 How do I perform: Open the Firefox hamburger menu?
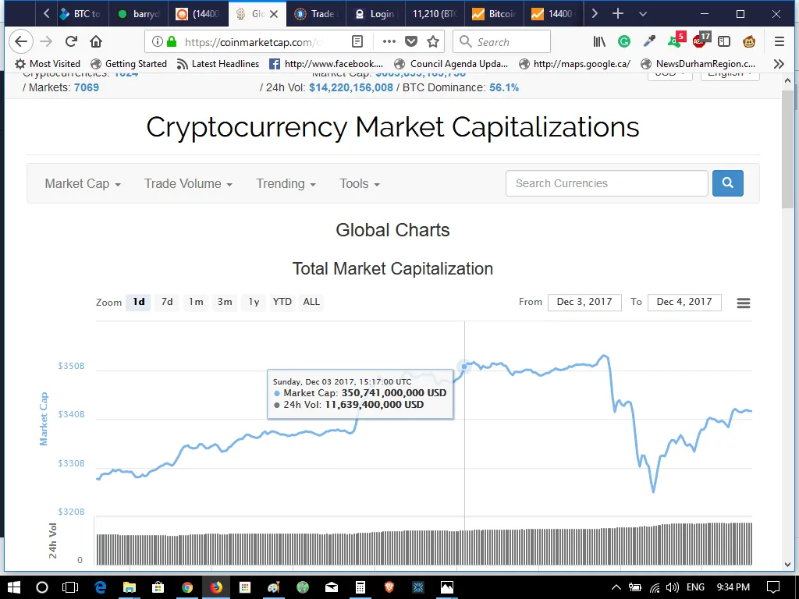[779, 42]
